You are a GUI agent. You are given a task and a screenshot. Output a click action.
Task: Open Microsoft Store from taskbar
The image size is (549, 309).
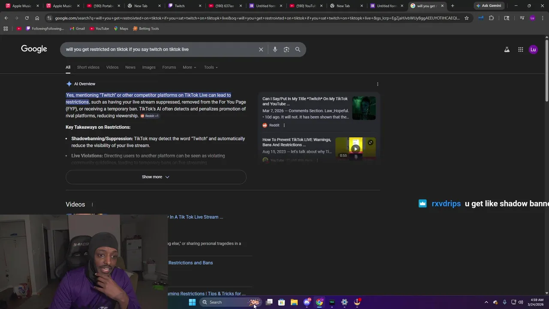(x=281, y=302)
